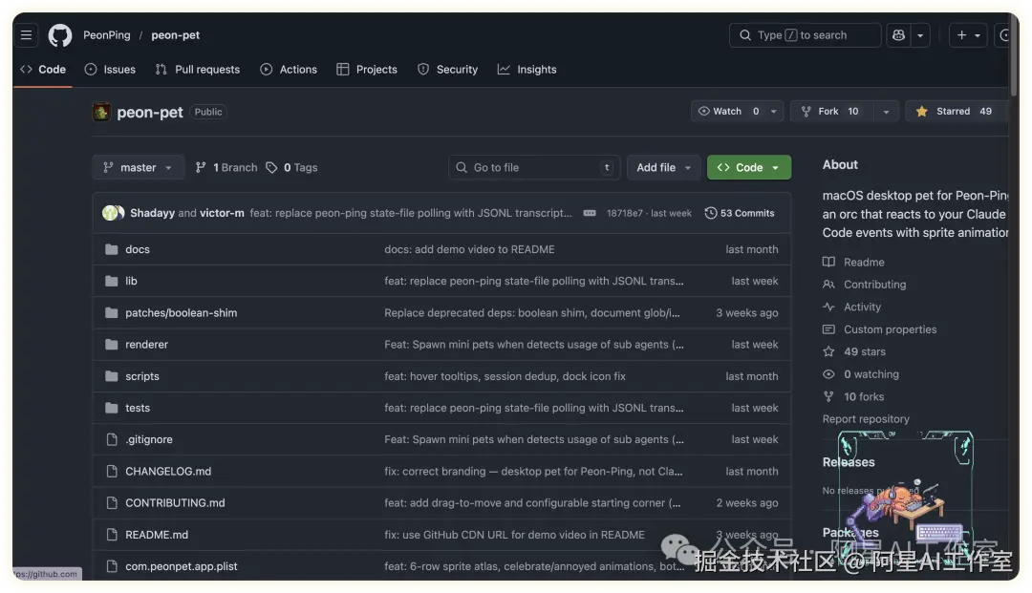The width and height of the screenshot is (1032, 593).
Task: Open the Insights tab
Action: click(x=527, y=69)
